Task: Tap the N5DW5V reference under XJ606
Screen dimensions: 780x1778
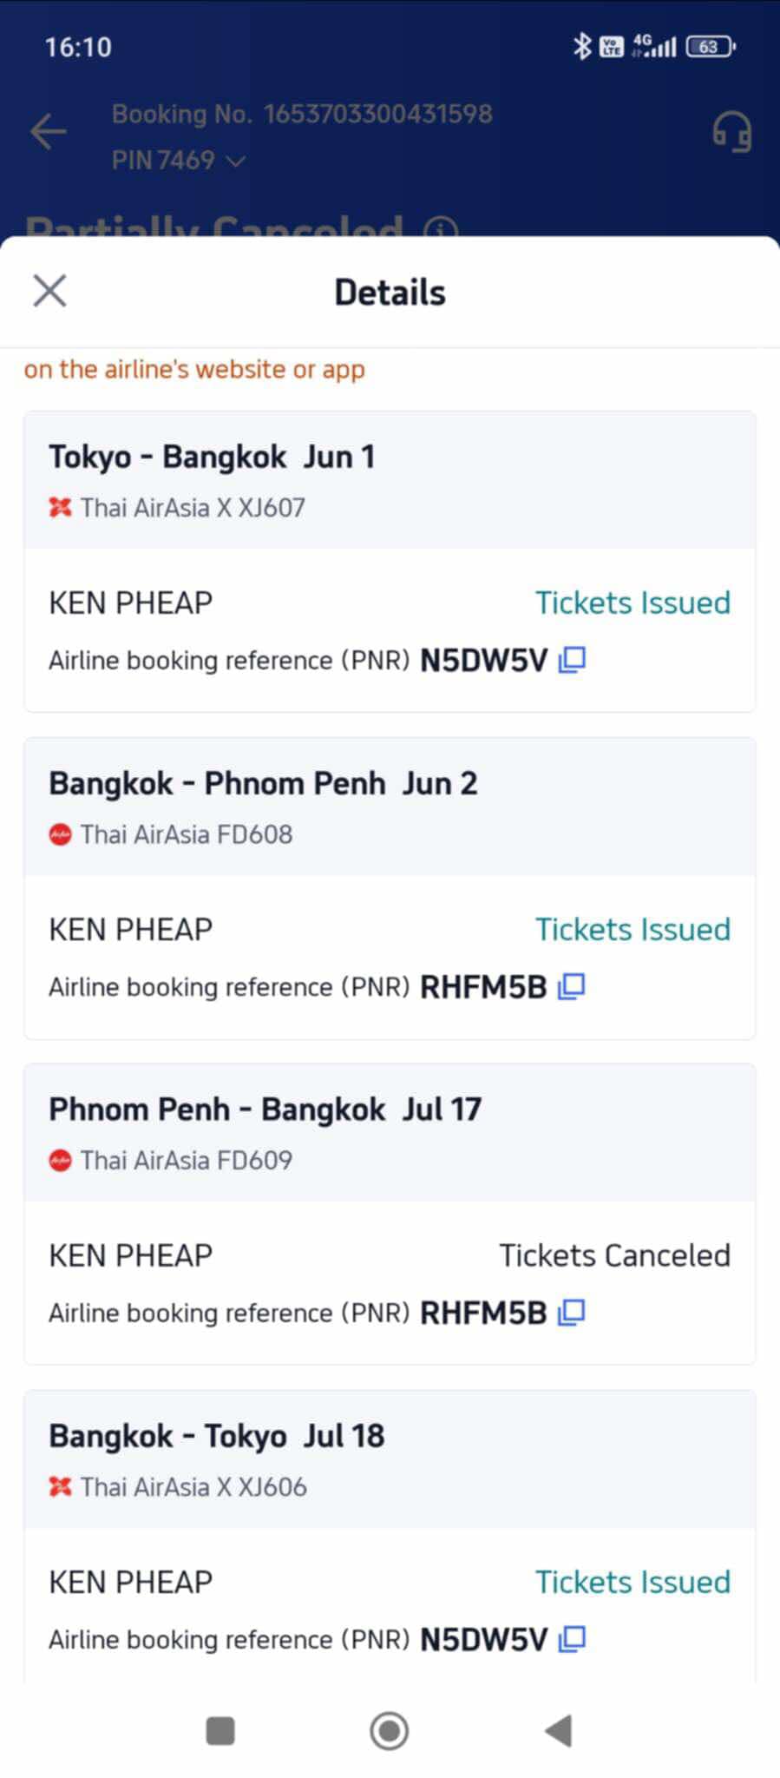Action: [483, 1639]
